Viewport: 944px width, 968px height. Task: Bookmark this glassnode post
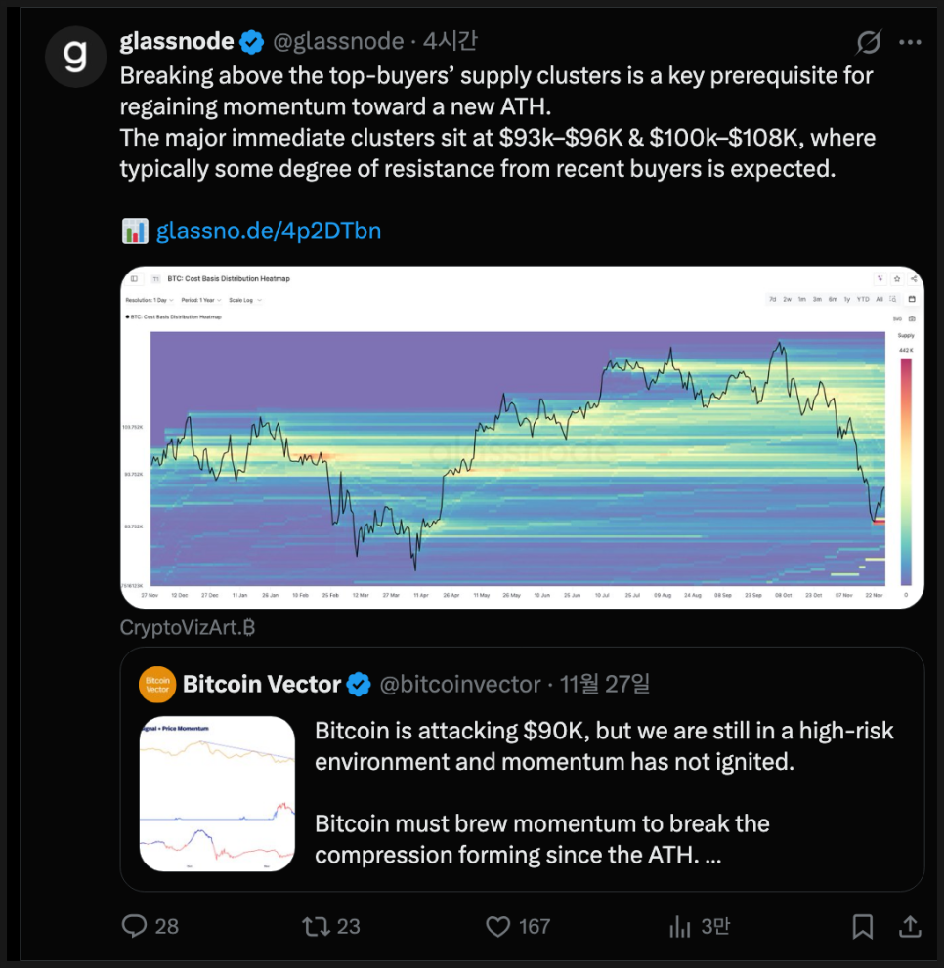[x=862, y=925]
